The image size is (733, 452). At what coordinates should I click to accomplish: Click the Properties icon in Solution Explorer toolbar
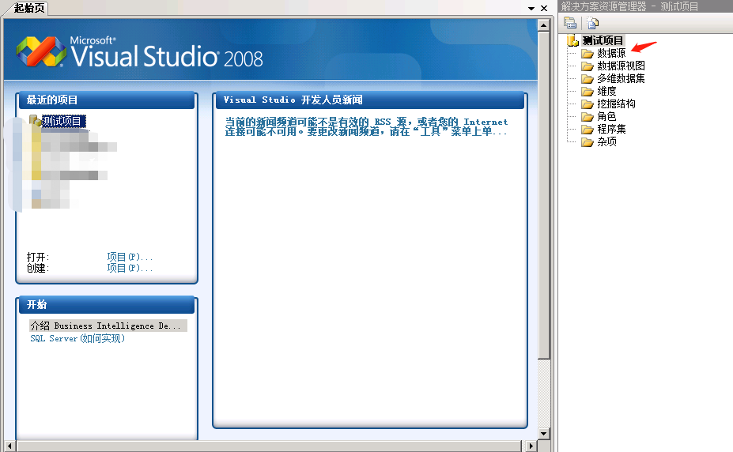point(570,22)
